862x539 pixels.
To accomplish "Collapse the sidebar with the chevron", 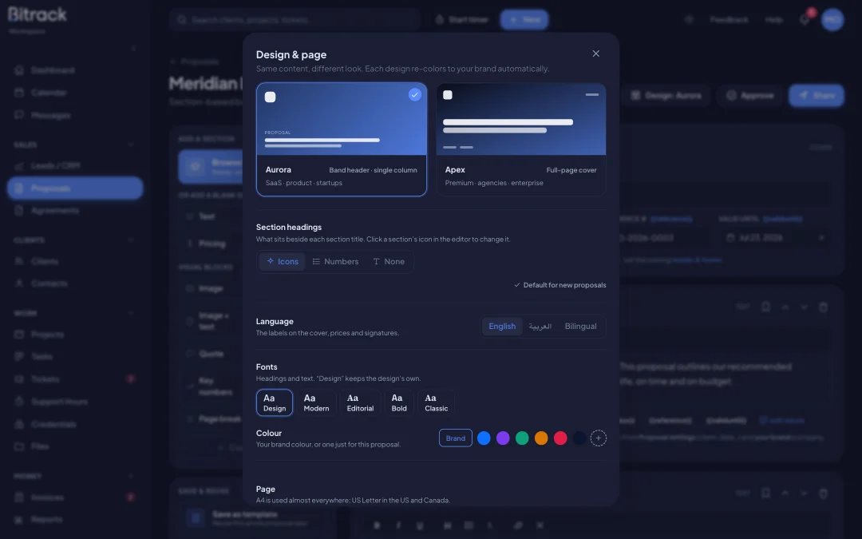I will coord(133,49).
